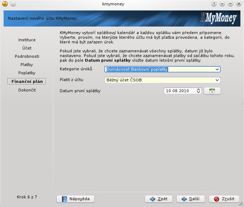Select the Finanční plán wizard step
This screenshot has width=244, height=207.
(27, 81)
